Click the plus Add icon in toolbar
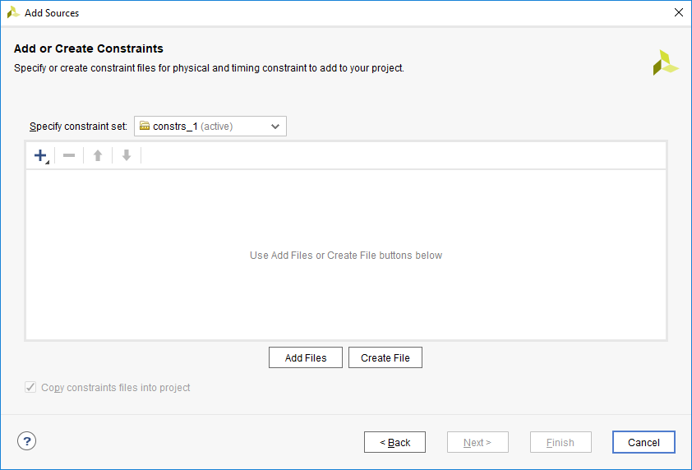692x470 pixels. [40, 155]
